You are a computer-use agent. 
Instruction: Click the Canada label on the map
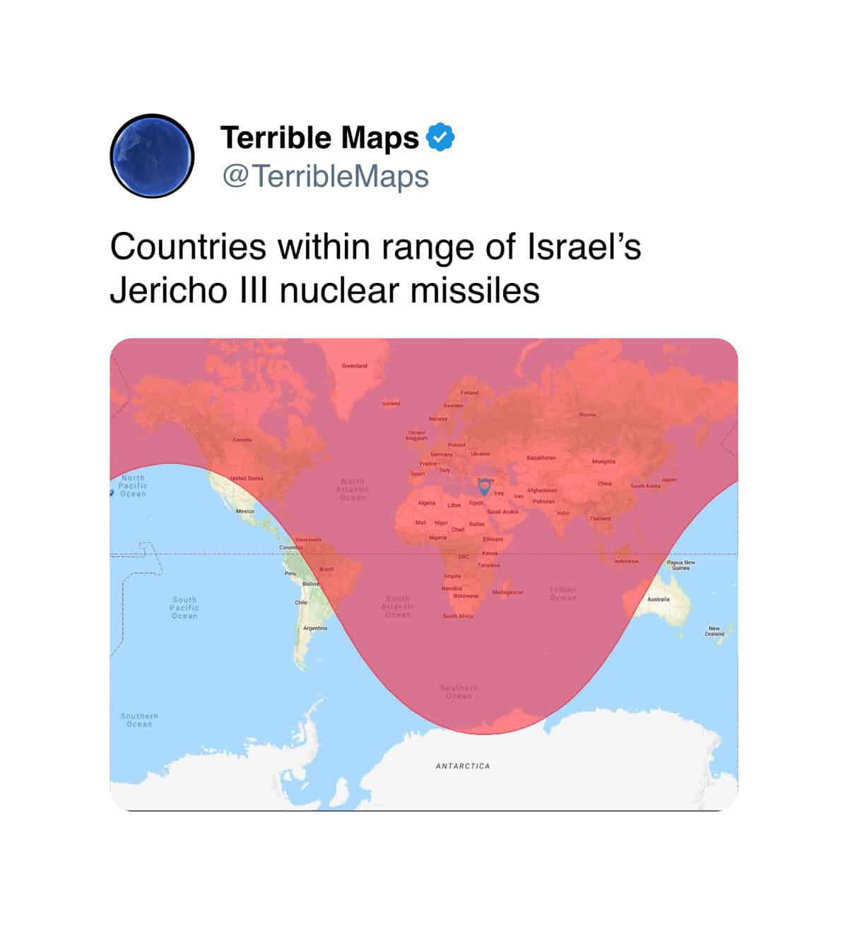coord(242,440)
